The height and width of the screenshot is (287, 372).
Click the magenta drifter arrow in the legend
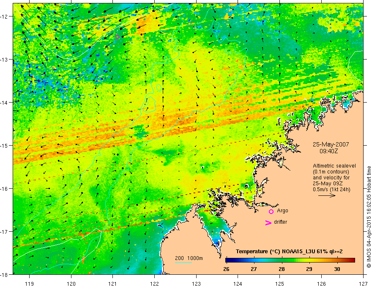[268, 222]
